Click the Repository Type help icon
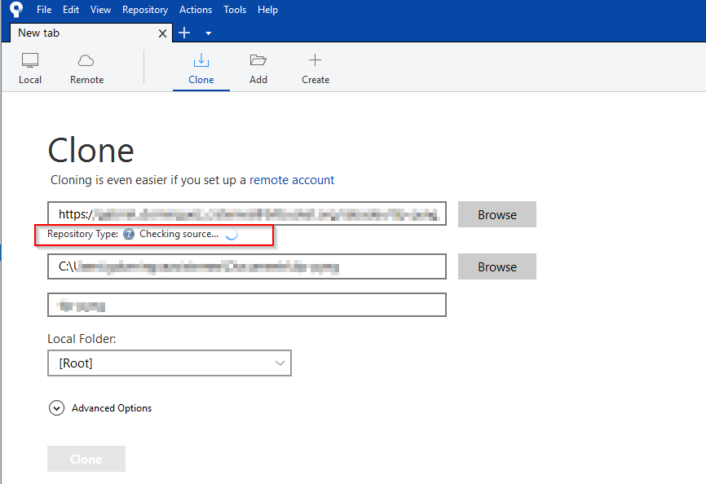 click(129, 234)
